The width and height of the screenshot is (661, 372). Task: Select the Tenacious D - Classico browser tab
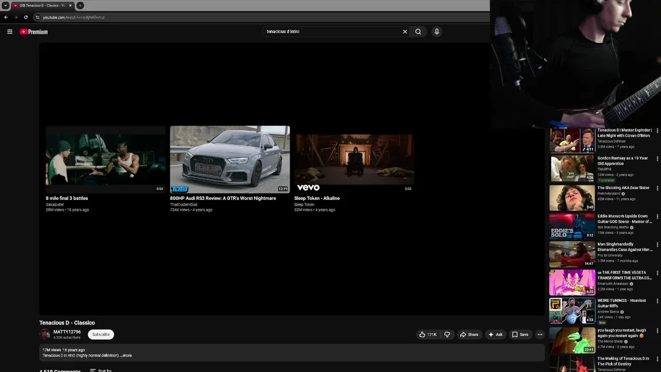[43, 5]
